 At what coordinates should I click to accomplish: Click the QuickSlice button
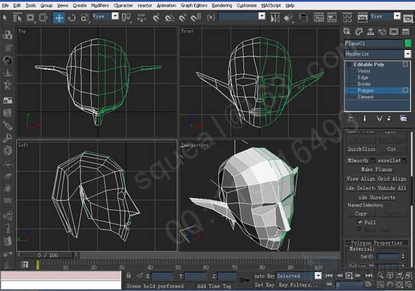point(361,149)
